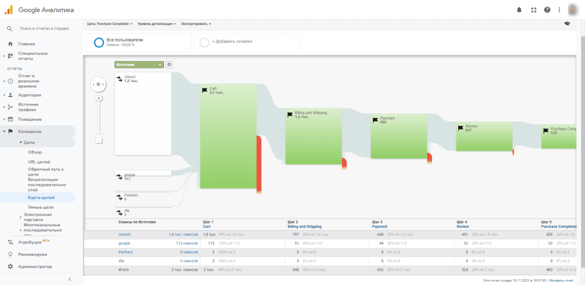Open the help question mark icon

547,10
